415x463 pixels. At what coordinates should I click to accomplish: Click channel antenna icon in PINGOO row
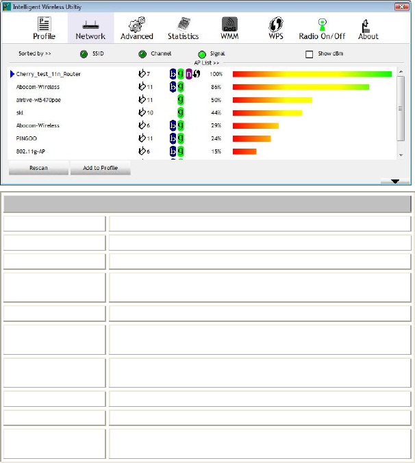point(142,138)
